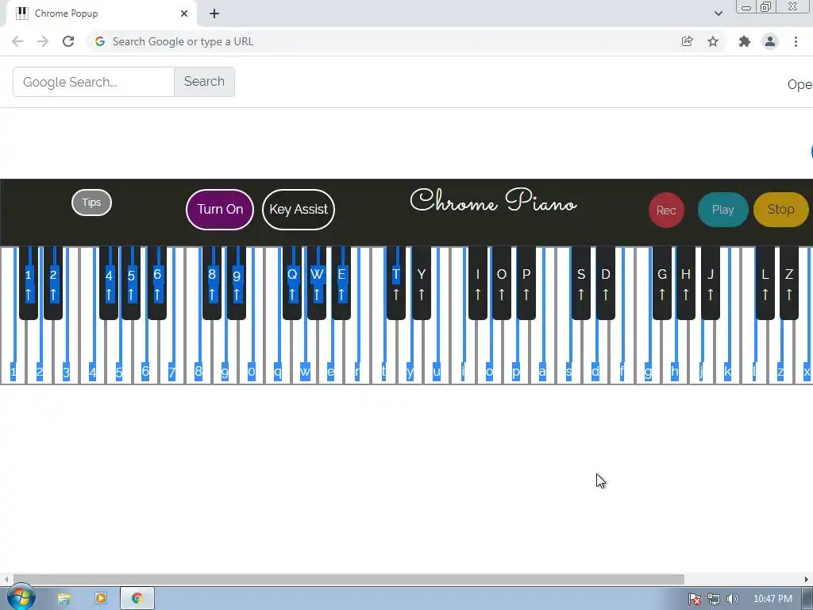Screen dimensions: 813x610
Task: Play the black piano key labeled Q
Action: [x=292, y=283]
